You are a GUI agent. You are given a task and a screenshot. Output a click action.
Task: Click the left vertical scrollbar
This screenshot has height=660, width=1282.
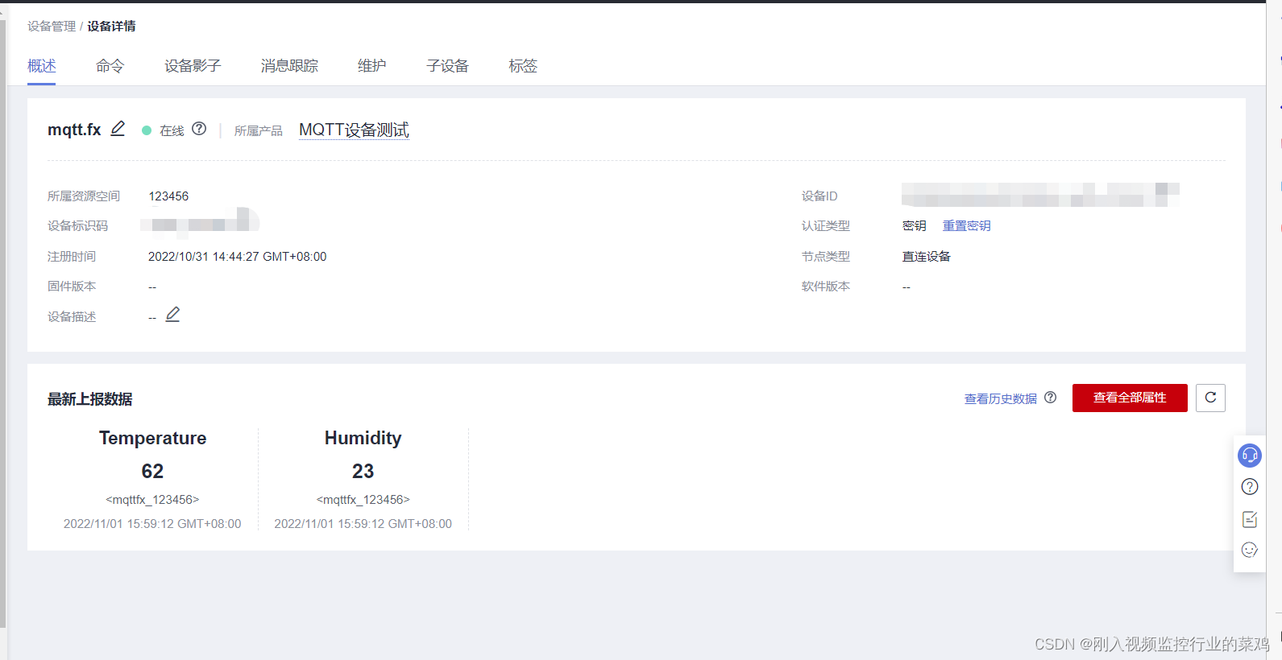(3, 322)
